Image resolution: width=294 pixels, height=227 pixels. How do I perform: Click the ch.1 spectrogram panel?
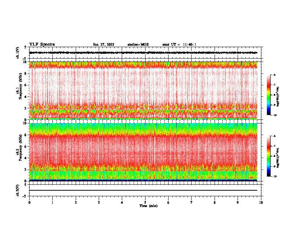point(143,91)
